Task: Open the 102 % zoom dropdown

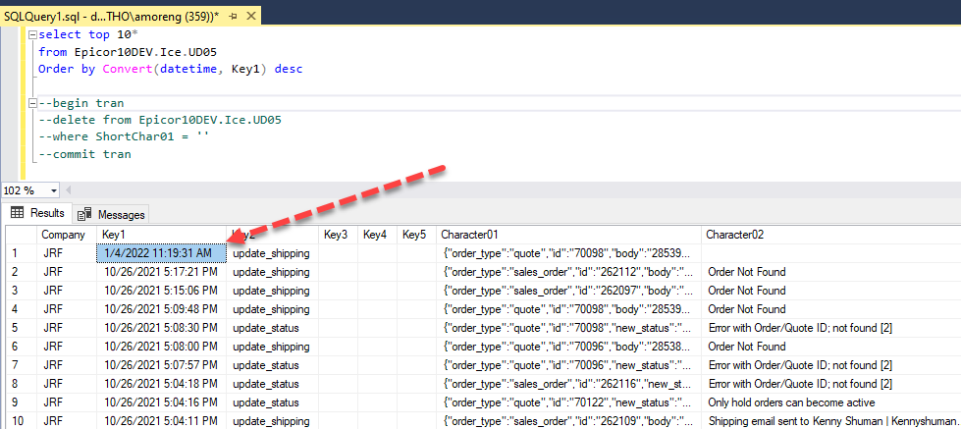Action: point(53,190)
